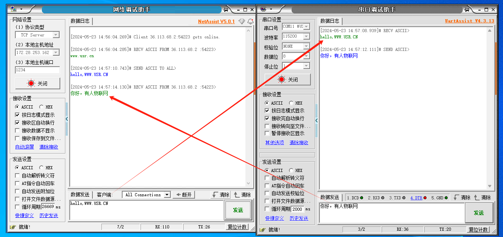Select the 数据日志 tab in NetAssist
The image size is (503, 237).
[x=80, y=21]
